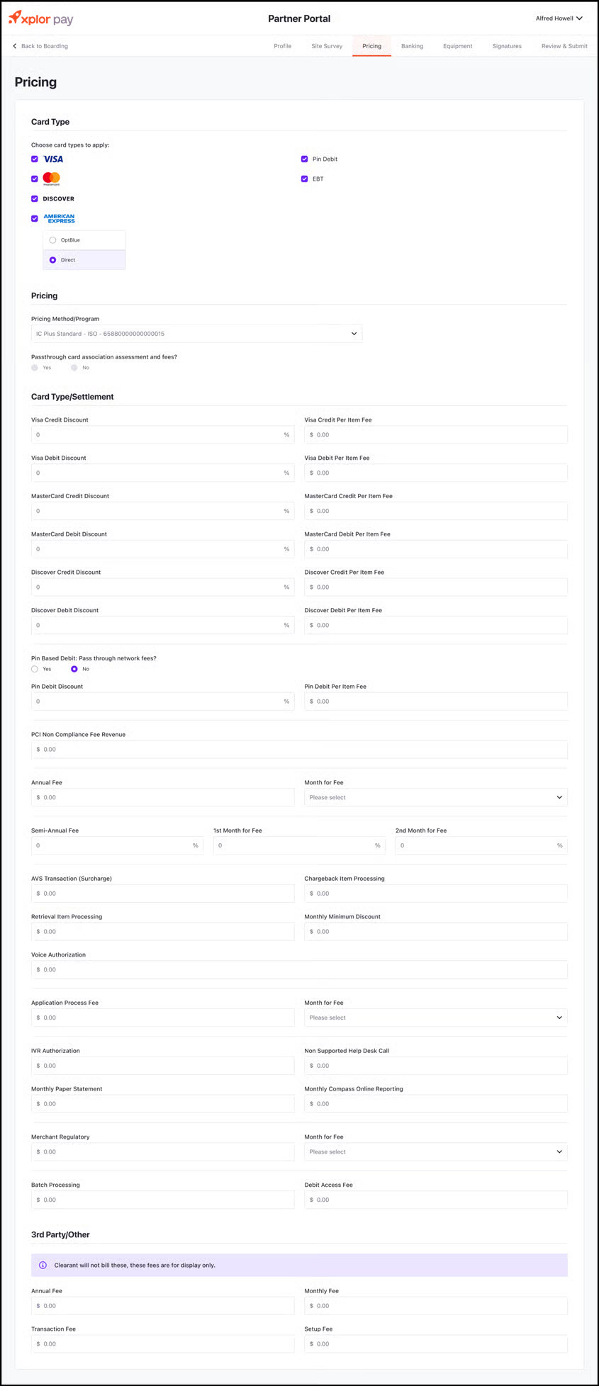Image resolution: width=599 pixels, height=1386 pixels.
Task: Open the Pricing Method/Program dropdown
Action: (x=196, y=334)
